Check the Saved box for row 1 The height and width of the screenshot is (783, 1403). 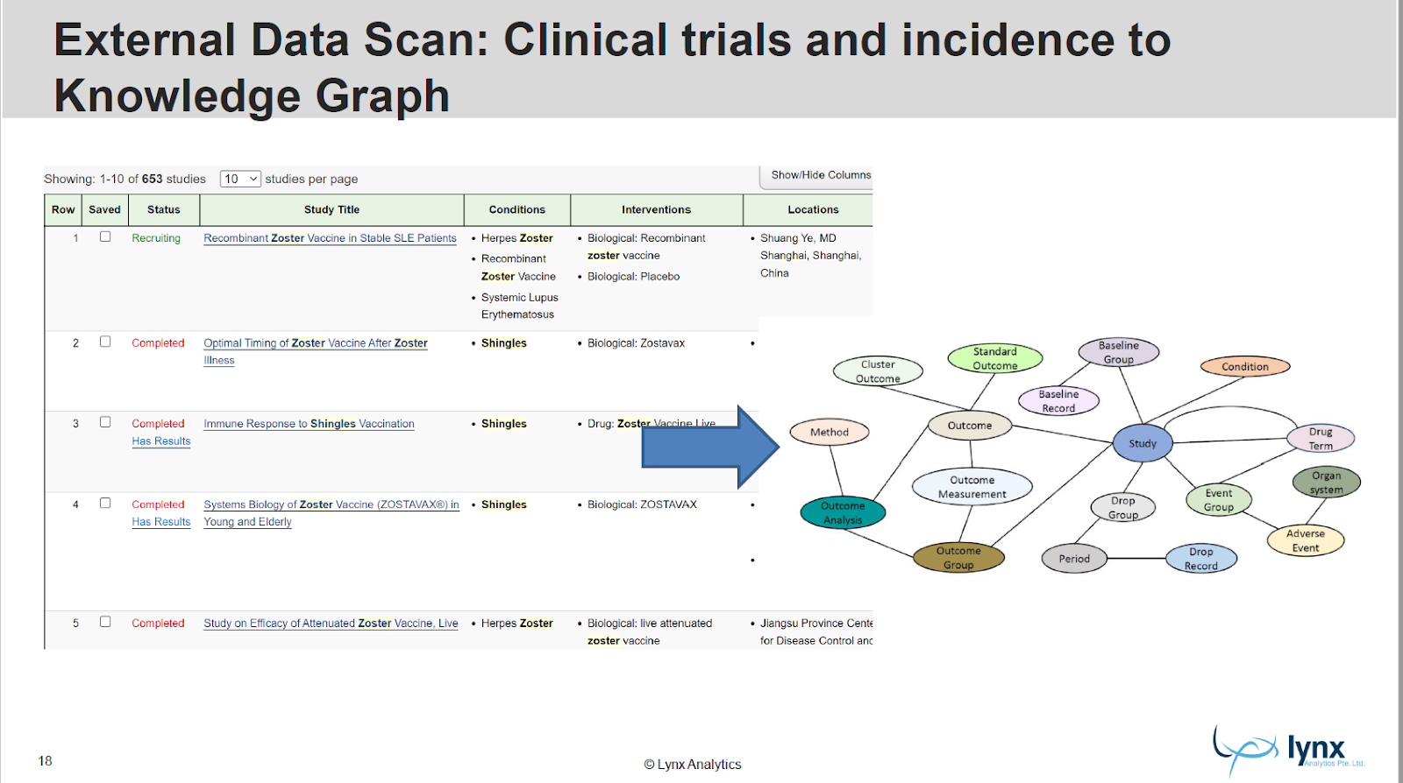tap(105, 236)
